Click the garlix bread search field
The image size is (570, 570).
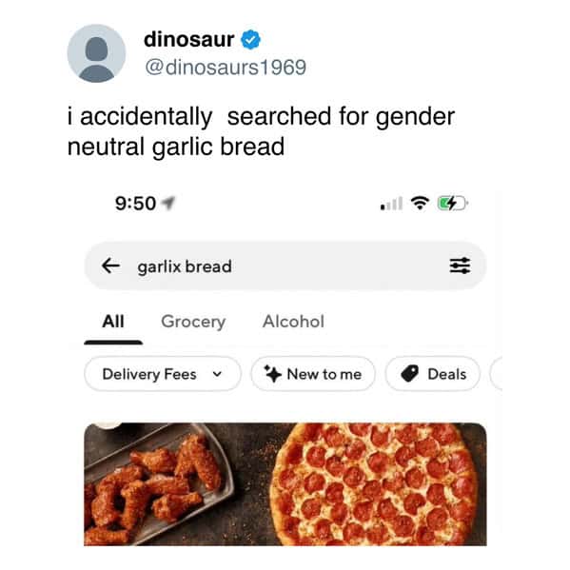[x=285, y=265]
